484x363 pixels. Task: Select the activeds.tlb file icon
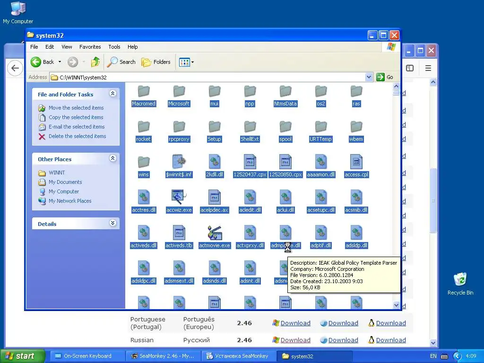pos(179,233)
